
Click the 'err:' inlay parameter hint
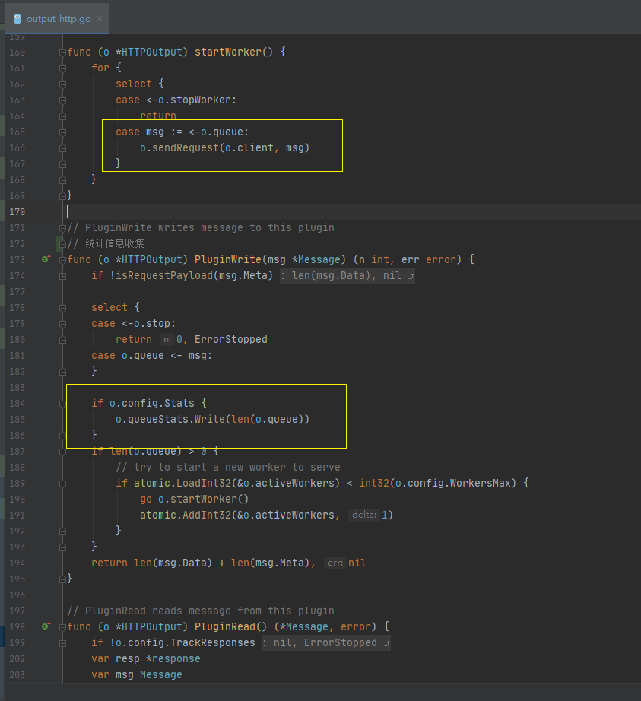pyautogui.click(x=335, y=563)
